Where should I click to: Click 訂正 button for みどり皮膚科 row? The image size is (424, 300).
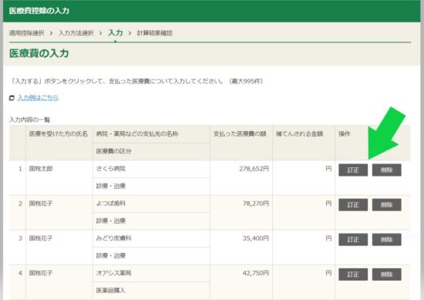pyautogui.click(x=353, y=239)
